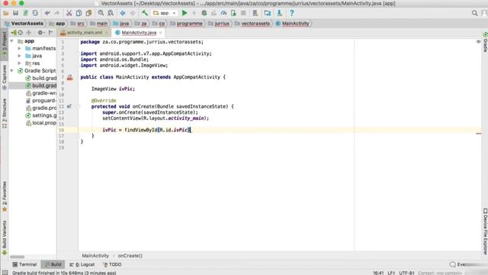Run the app with green play button
The height and width of the screenshot is (275, 488).
coord(185,13)
